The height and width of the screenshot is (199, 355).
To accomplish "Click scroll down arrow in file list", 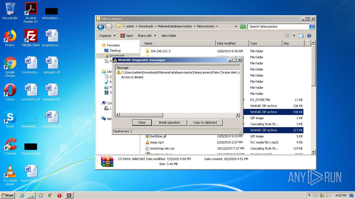I will point(313,152).
